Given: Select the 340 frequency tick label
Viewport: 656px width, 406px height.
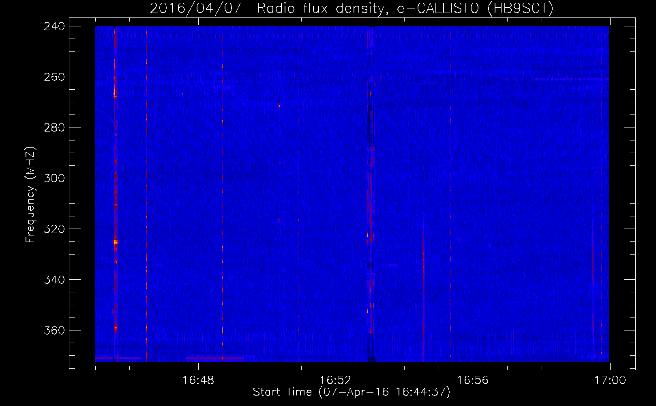Looking at the screenshot, I should (x=54, y=280).
